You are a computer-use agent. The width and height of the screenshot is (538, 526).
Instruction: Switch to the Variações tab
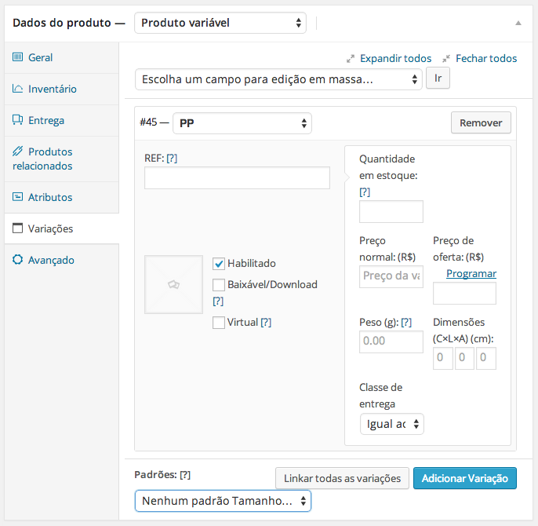pyautogui.click(x=51, y=228)
